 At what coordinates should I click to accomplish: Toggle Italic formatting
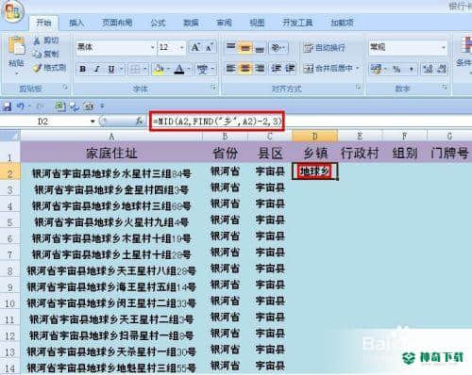tap(97, 69)
